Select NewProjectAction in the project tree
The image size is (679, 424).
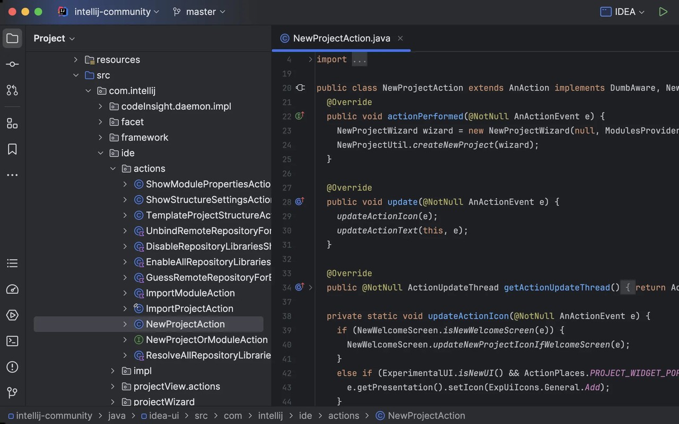[x=149, y=324]
